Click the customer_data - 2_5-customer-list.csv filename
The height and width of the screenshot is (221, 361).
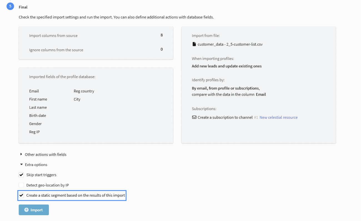[x=230, y=44]
